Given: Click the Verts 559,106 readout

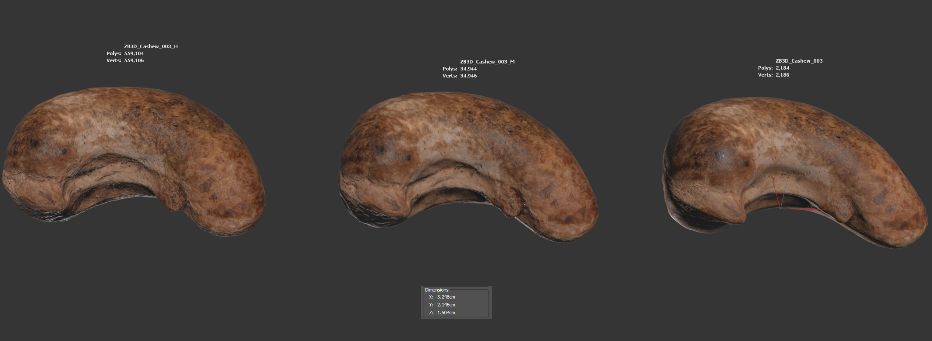Looking at the screenshot, I should click(x=134, y=60).
